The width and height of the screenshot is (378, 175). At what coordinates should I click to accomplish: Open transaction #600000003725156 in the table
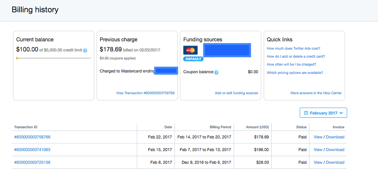coord(32,162)
